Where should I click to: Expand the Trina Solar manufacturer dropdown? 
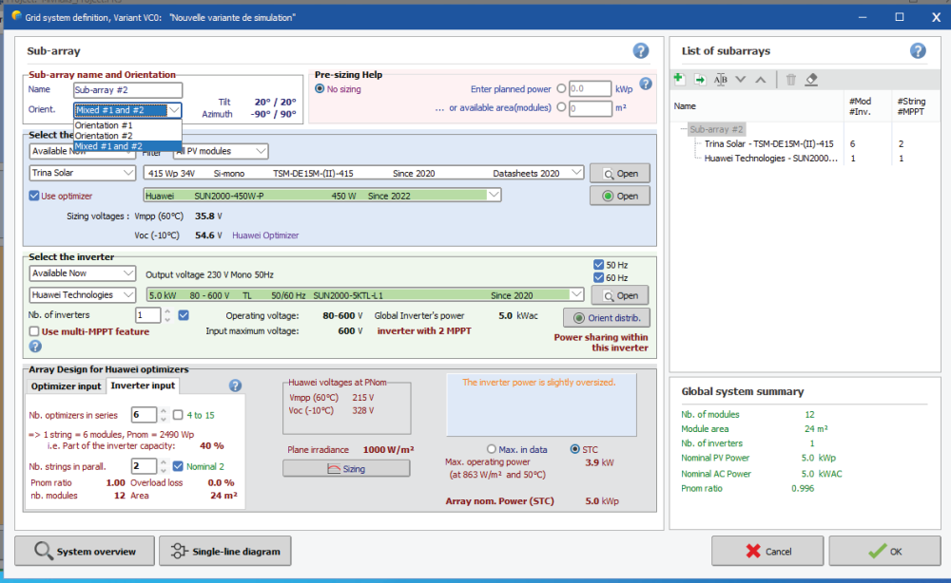pos(127,174)
